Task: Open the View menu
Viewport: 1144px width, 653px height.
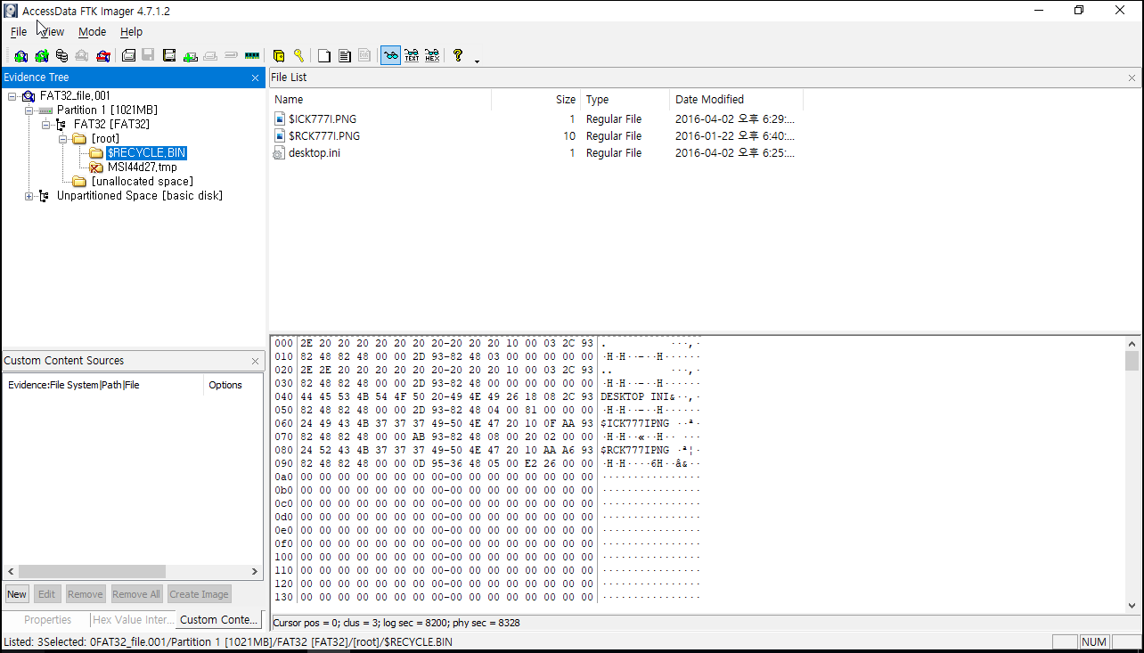Action: pos(52,31)
